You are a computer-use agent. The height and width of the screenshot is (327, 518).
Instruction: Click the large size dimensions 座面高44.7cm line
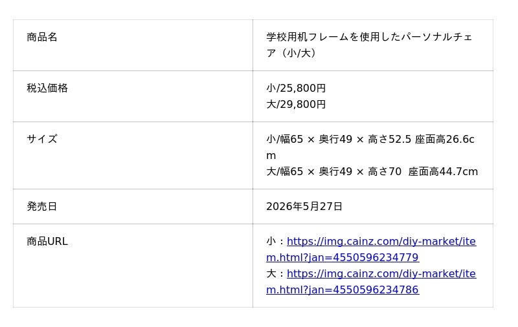tap(372, 172)
